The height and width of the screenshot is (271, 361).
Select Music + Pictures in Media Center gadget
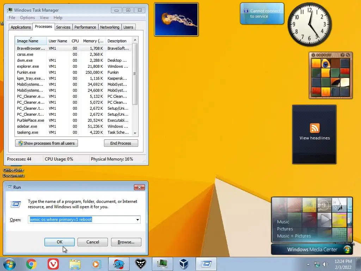pos(294,236)
